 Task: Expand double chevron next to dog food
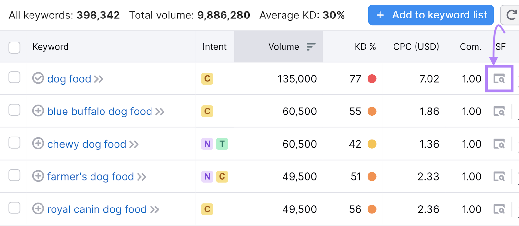click(99, 79)
